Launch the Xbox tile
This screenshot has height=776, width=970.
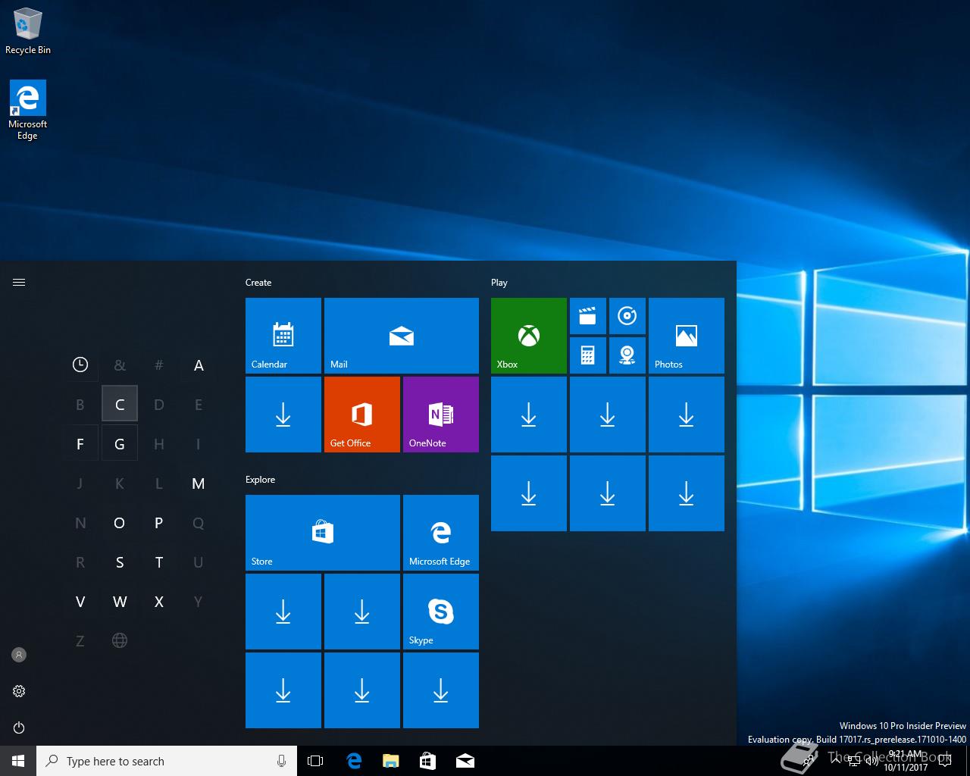coord(529,335)
